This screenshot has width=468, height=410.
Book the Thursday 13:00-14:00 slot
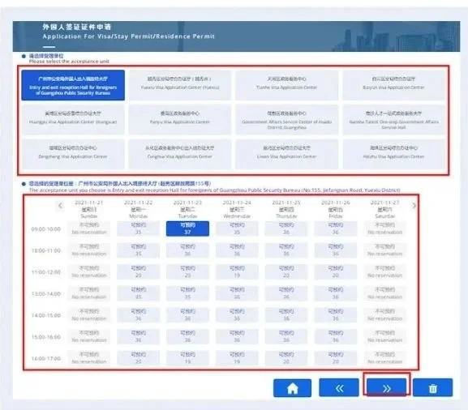click(286, 293)
